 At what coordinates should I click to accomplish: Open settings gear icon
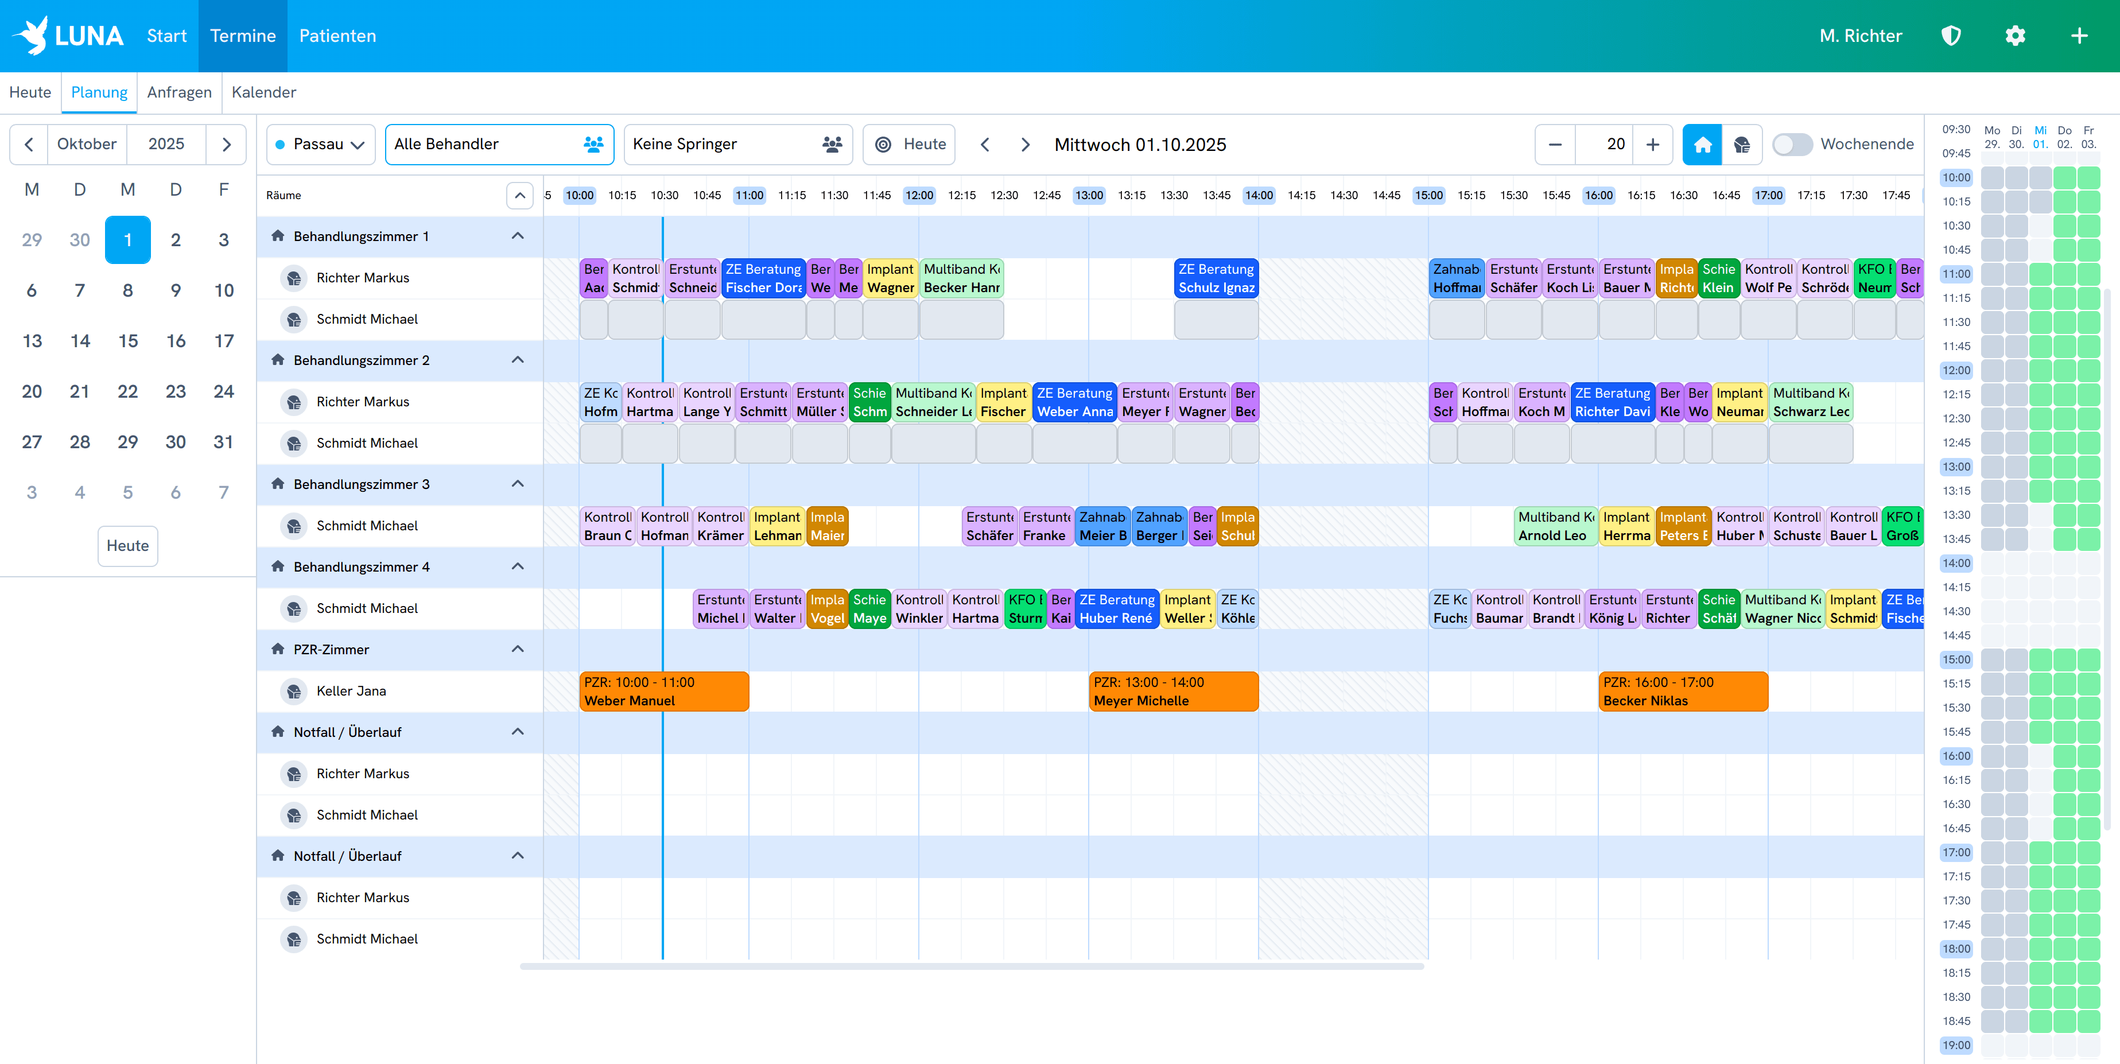(x=2016, y=36)
